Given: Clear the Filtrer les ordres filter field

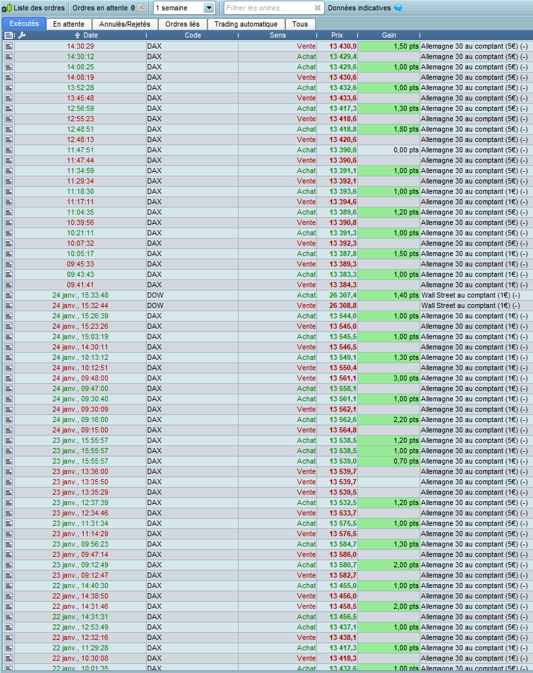Looking at the screenshot, I should [318, 8].
